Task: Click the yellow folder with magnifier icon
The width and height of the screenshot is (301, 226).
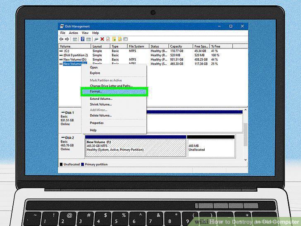Action: coord(120,39)
